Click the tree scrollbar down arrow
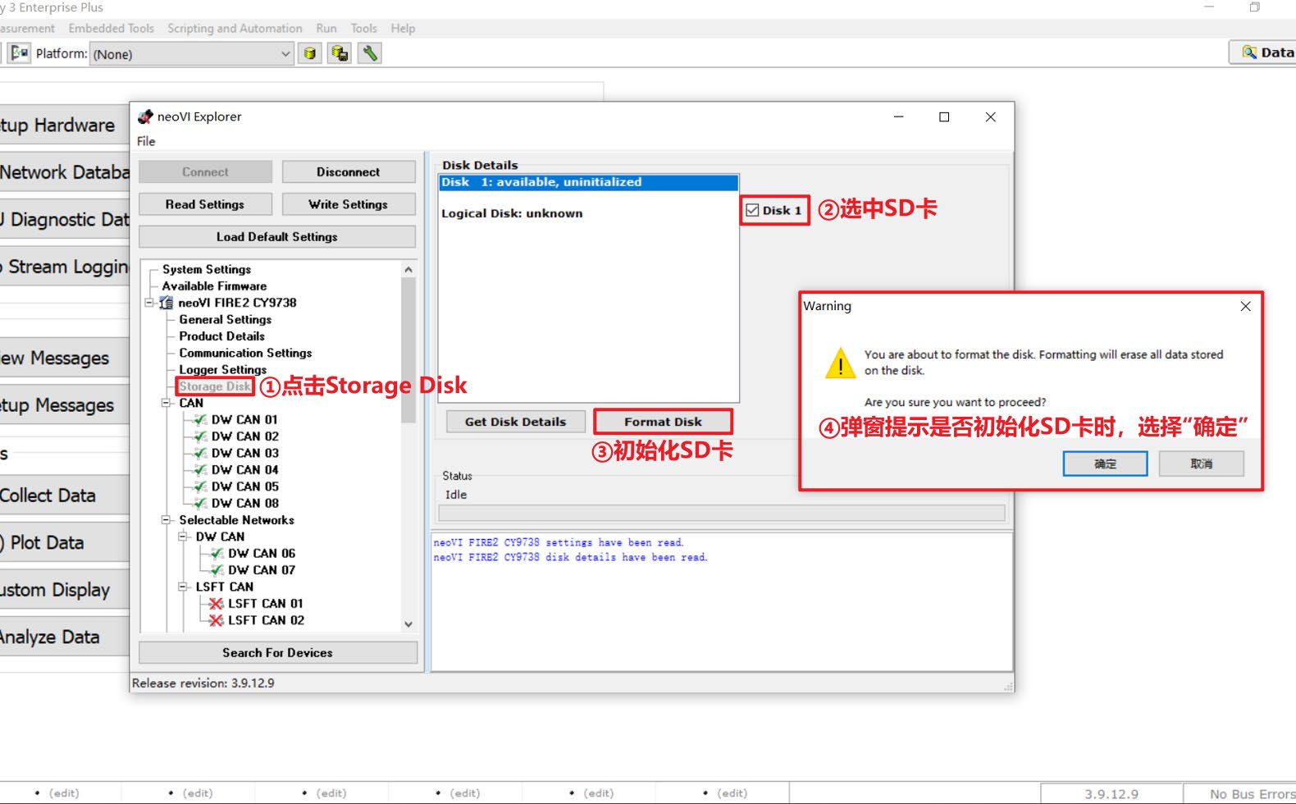This screenshot has height=804, width=1296. (408, 624)
